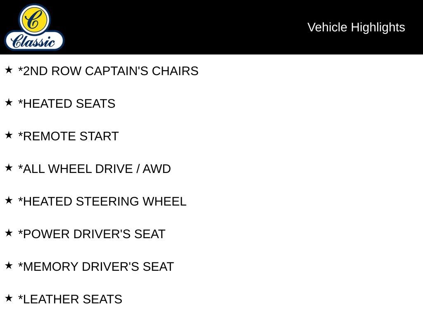
Task: Select the 2ND ROW CAPTAIN'S CHAIRS text
Action: [x=108, y=71]
